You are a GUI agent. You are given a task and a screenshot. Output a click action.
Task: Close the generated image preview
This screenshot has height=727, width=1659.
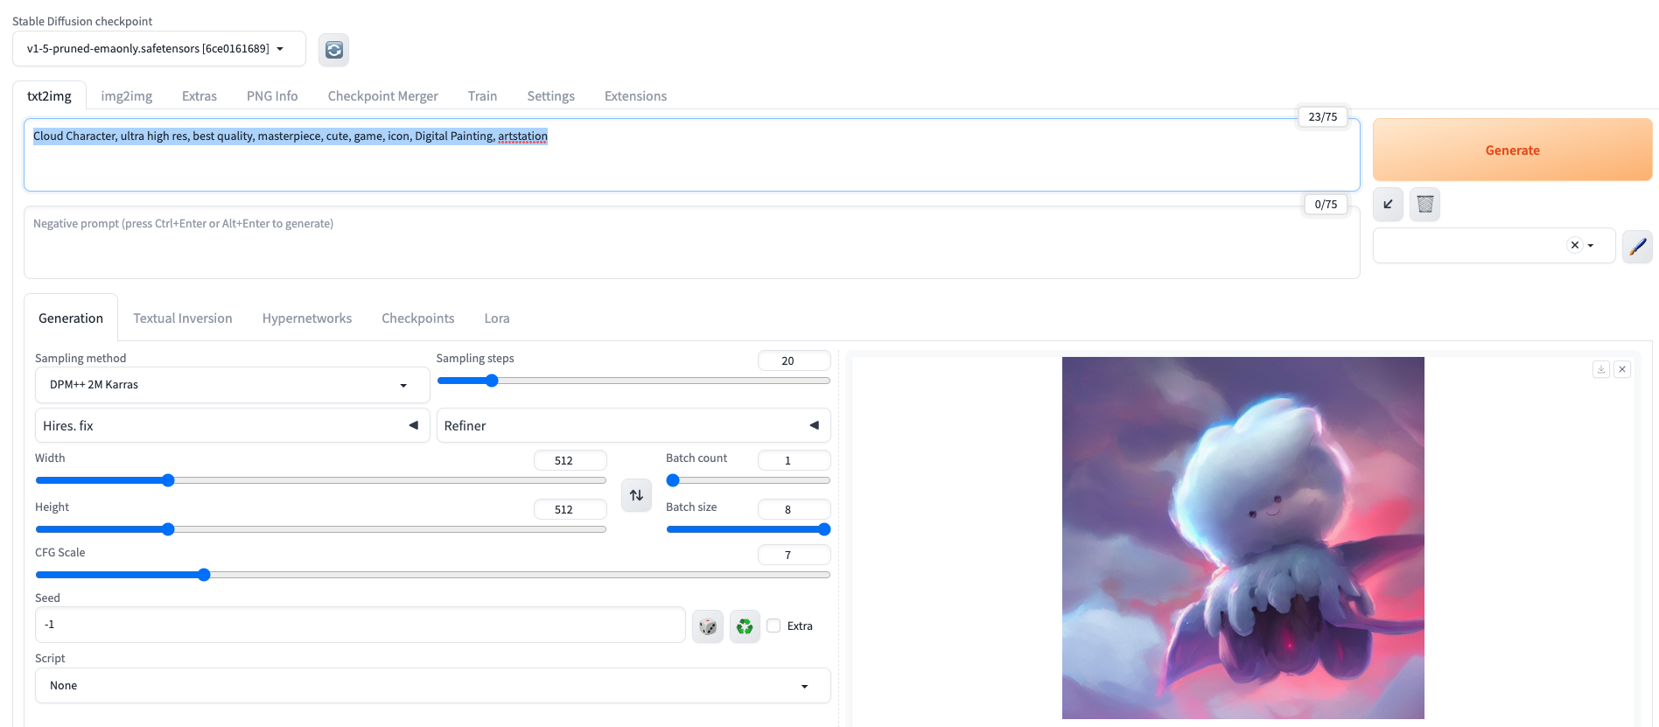coord(1622,369)
